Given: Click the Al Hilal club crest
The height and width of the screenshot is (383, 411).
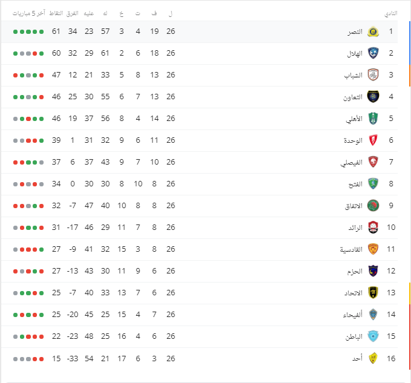Looking at the screenshot, I should 373,53.
